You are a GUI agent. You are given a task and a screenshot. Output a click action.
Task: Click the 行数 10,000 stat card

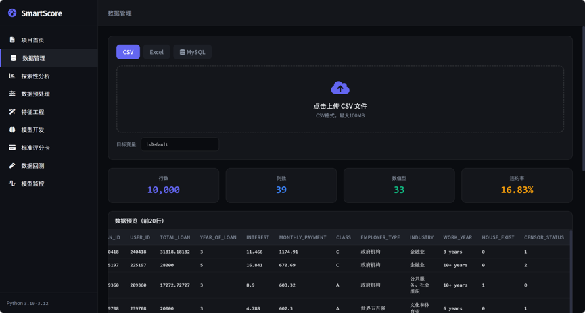click(x=164, y=186)
